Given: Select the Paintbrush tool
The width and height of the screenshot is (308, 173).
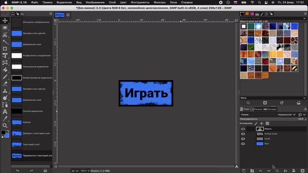Looking at the screenshot, I should pos(5,77).
